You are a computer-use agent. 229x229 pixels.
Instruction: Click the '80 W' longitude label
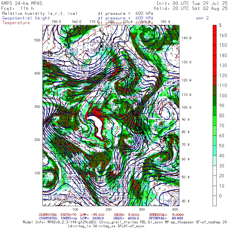tap(185, 132)
